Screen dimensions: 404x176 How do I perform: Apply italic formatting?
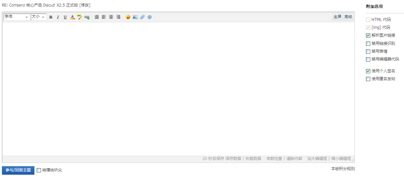(x=58, y=17)
